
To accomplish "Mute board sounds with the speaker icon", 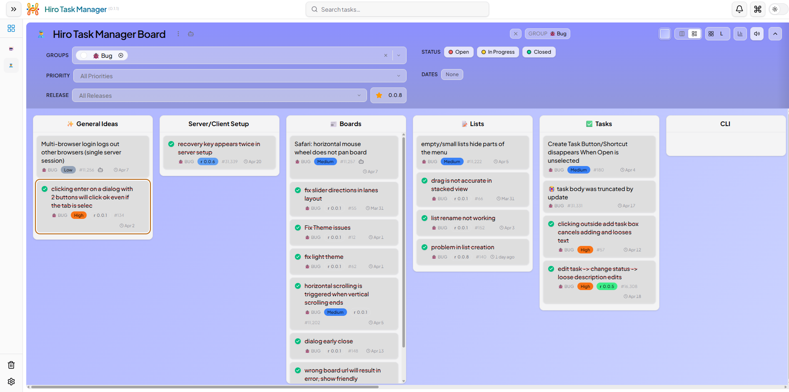I will 757,34.
